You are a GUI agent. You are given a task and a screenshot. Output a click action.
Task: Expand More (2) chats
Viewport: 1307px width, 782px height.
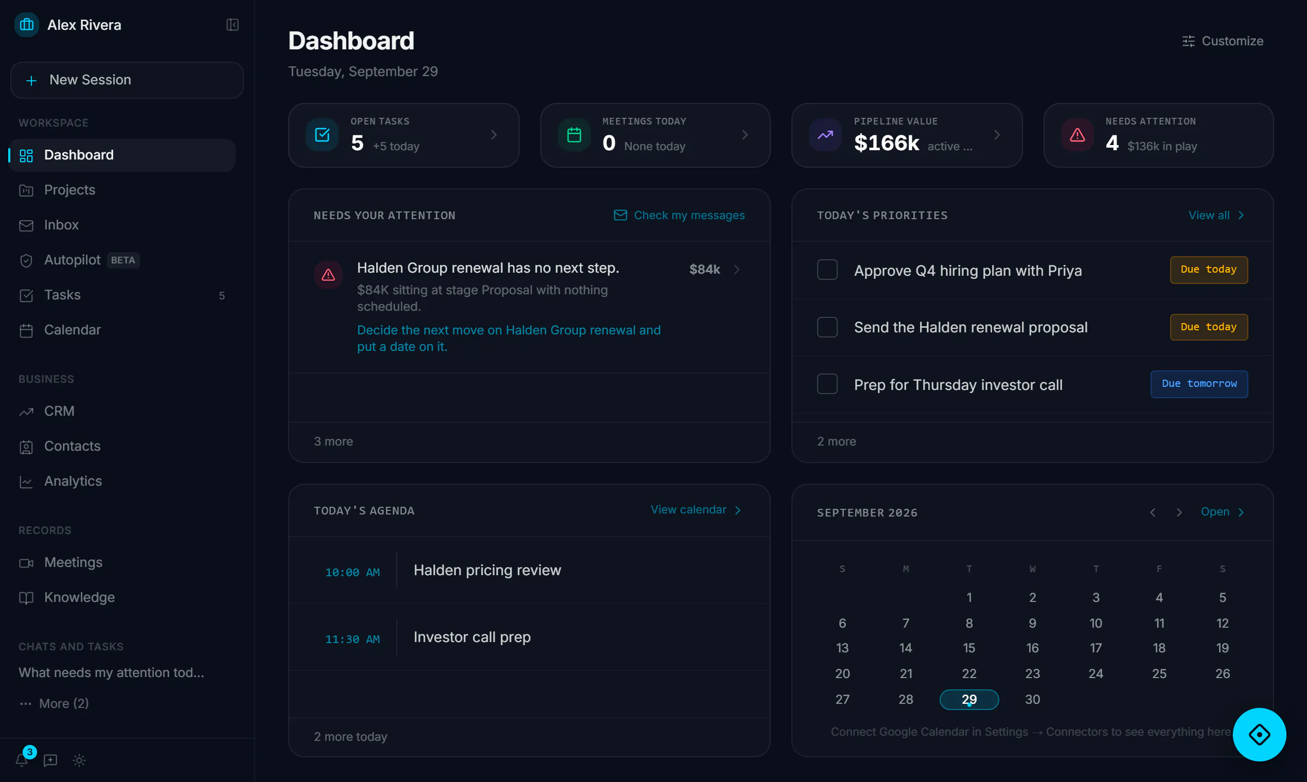[54, 703]
